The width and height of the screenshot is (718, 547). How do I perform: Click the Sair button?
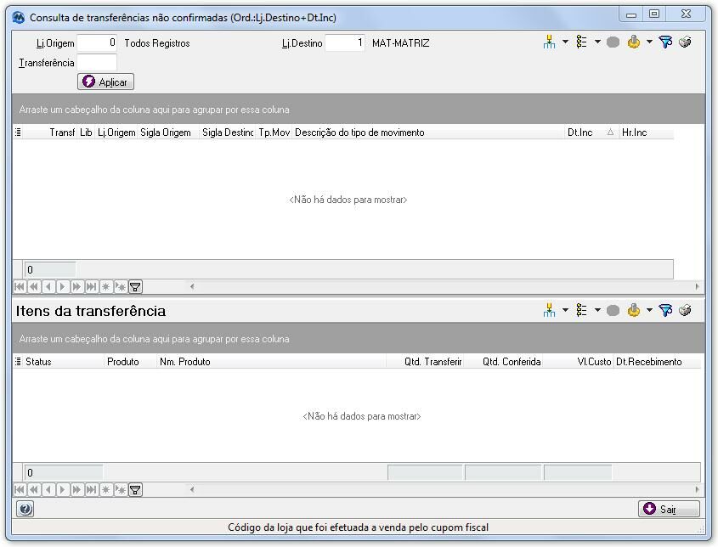pyautogui.click(x=669, y=509)
